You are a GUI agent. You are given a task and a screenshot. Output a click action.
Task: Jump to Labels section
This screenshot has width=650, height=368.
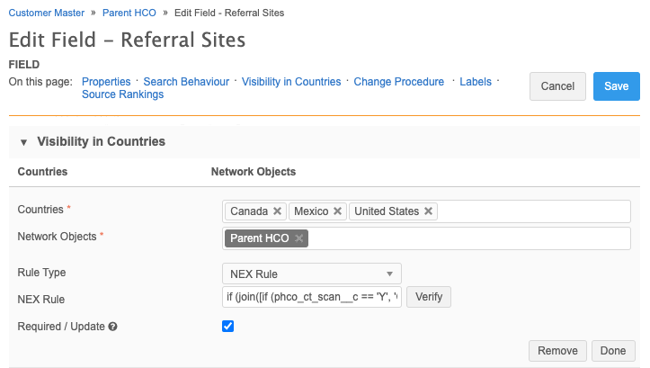[x=476, y=82]
